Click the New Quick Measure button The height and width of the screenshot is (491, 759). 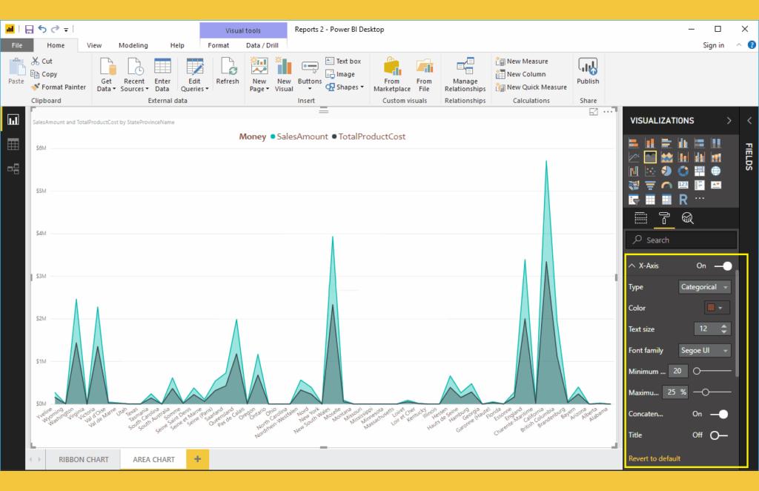531,87
